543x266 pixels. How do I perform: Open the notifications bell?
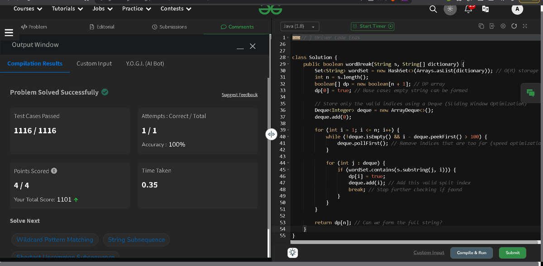click(468, 9)
